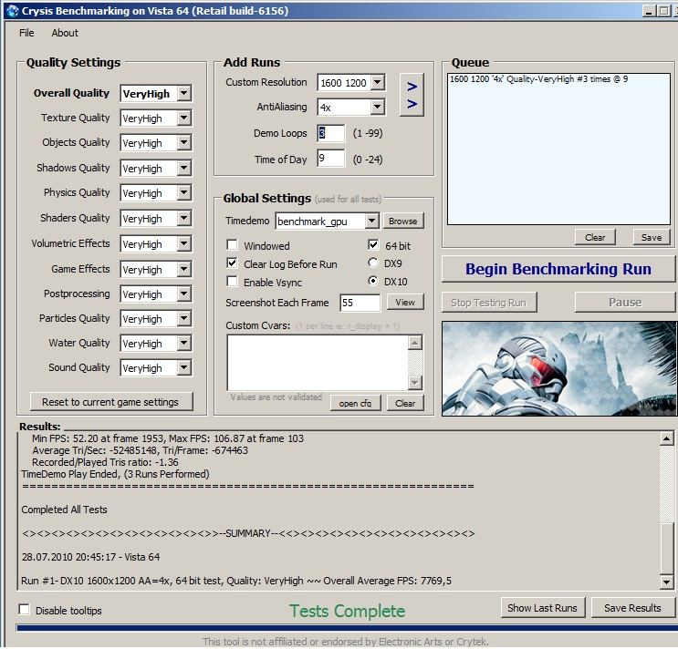Open the Shadows Quality dropdown
This screenshot has width=678, height=649.
pyautogui.click(x=183, y=168)
